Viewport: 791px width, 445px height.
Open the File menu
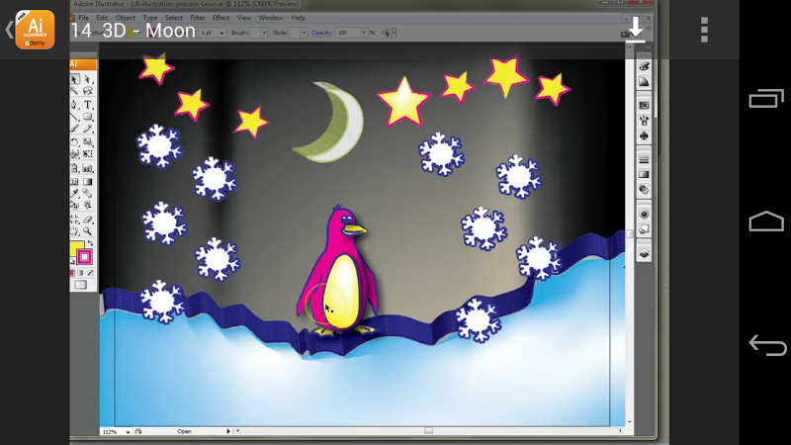pyautogui.click(x=84, y=18)
